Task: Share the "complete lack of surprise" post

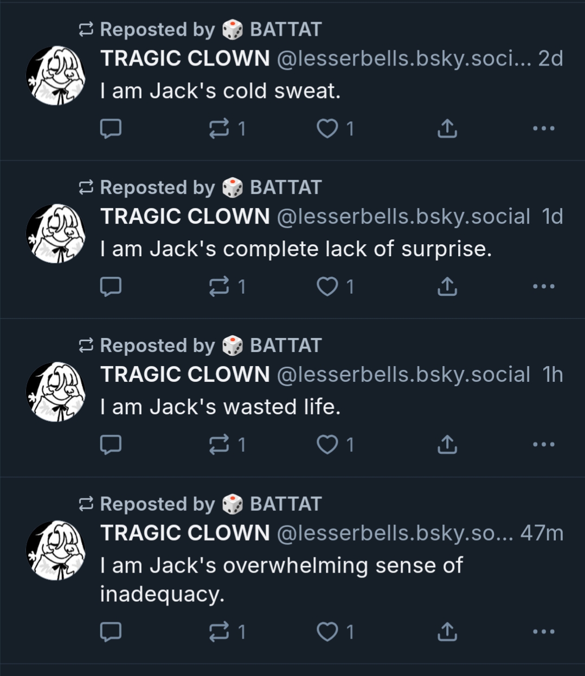Action: (x=447, y=287)
